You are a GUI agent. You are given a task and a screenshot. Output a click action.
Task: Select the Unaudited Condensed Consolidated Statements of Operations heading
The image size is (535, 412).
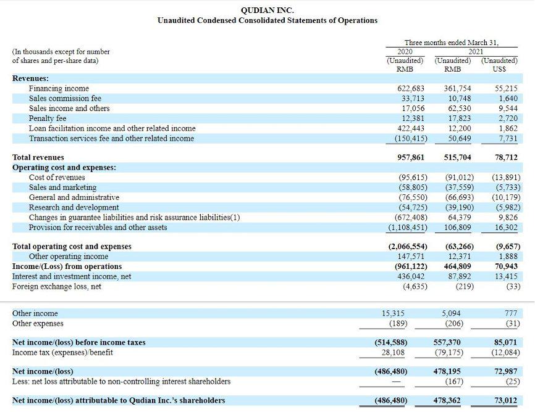click(267, 20)
